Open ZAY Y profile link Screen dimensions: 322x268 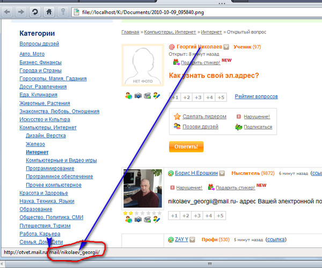click(x=181, y=239)
